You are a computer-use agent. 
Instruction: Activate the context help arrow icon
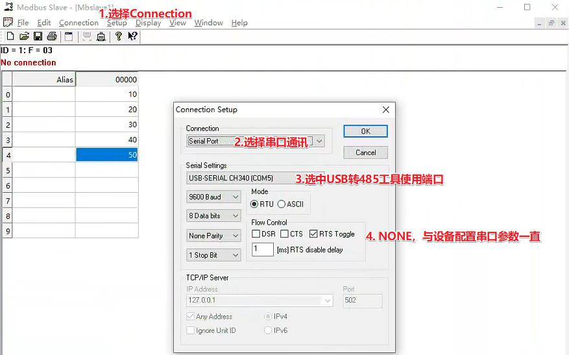(132, 36)
